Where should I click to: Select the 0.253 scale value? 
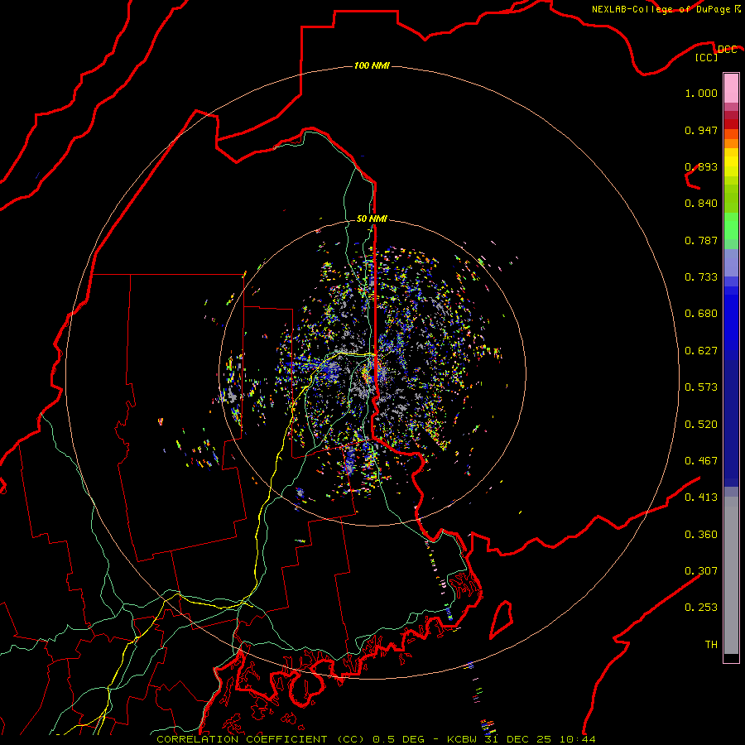701,608
